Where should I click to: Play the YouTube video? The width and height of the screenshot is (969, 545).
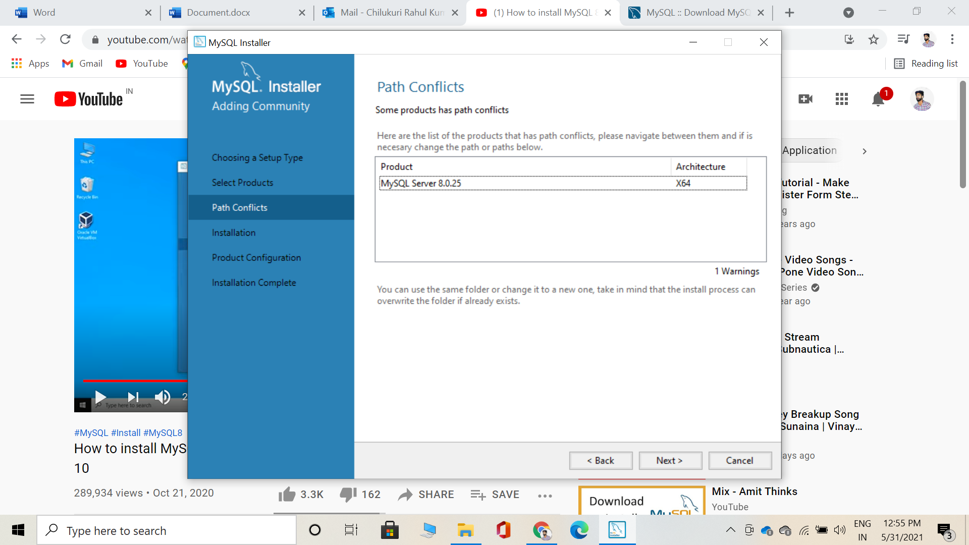tap(100, 397)
